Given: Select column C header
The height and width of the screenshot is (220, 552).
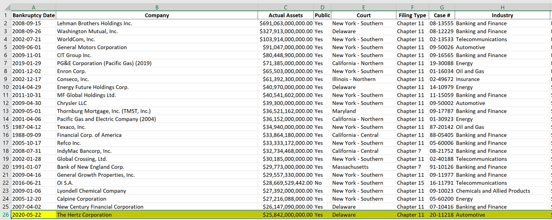Looking at the screenshot, I should 286,7.
